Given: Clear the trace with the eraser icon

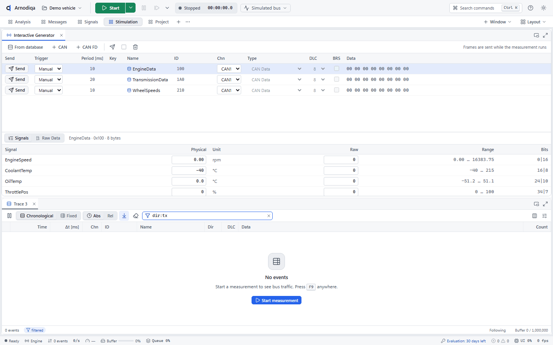Looking at the screenshot, I should point(136,216).
